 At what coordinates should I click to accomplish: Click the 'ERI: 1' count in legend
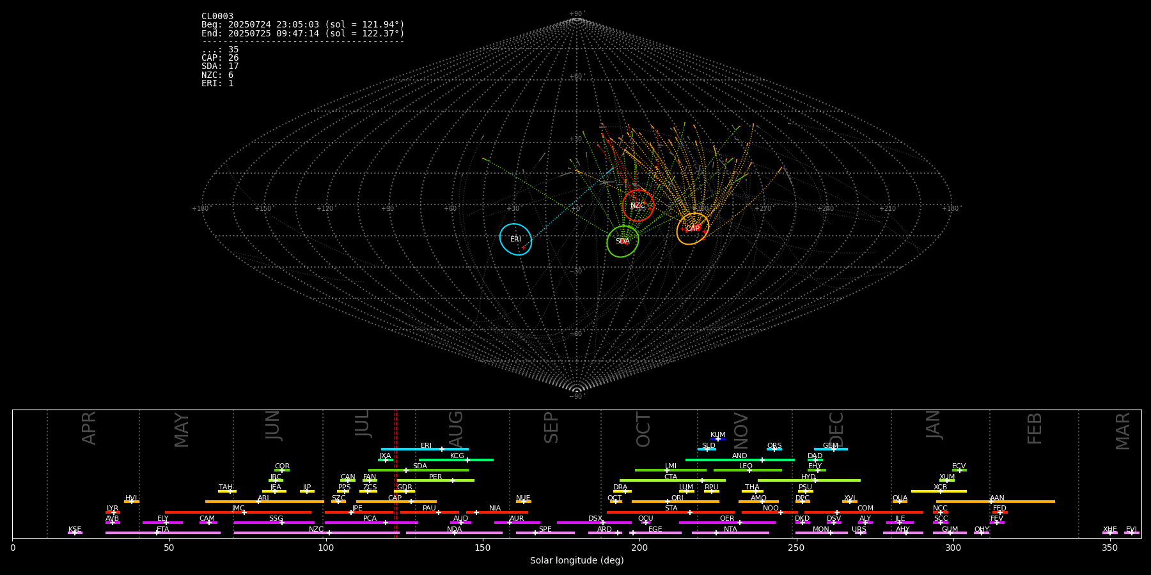pos(217,84)
